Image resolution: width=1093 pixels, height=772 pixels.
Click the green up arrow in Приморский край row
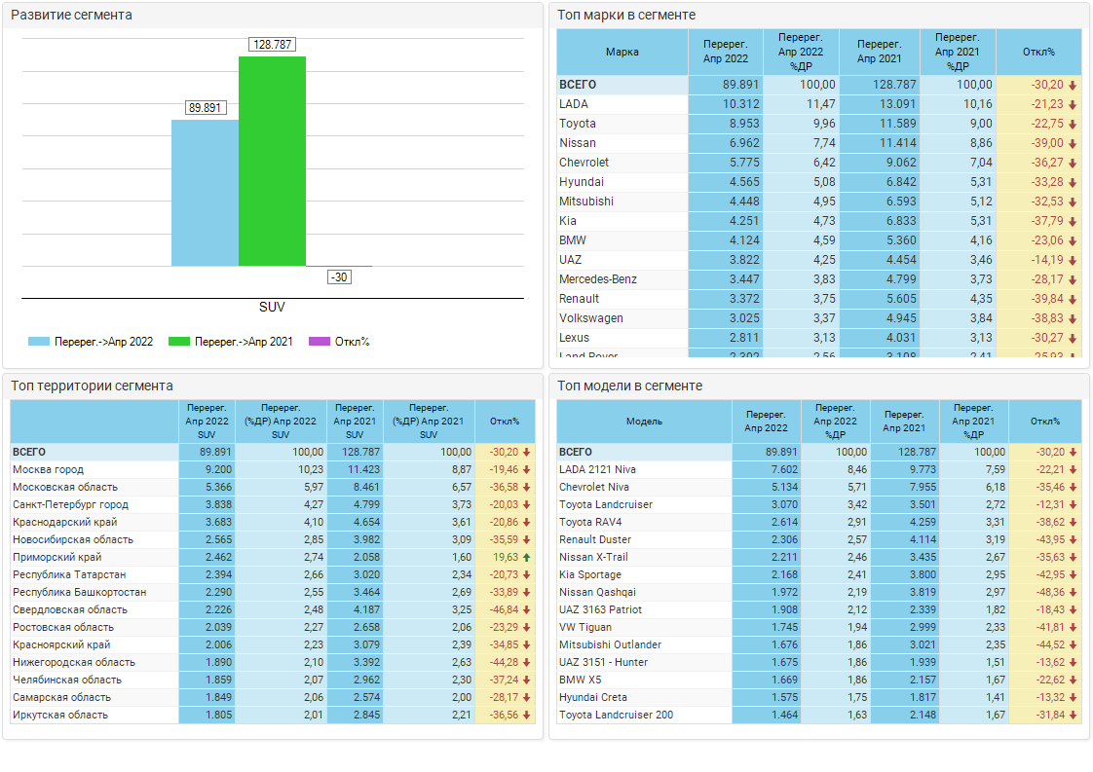click(527, 558)
